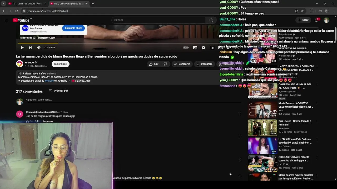Image resolution: width=337 pixels, height=189 pixels.
Task: Open options menu for omeralejandrocabrera comment
Action: [240, 114]
